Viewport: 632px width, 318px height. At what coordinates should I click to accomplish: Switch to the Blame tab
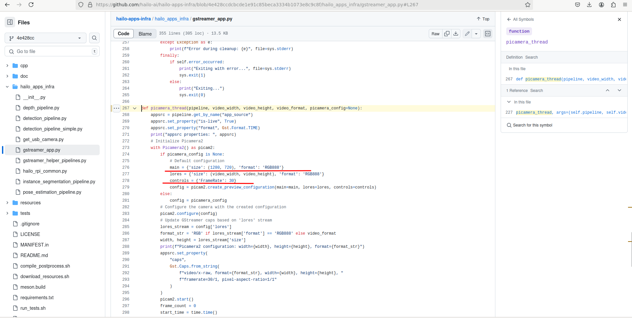pyautogui.click(x=145, y=34)
